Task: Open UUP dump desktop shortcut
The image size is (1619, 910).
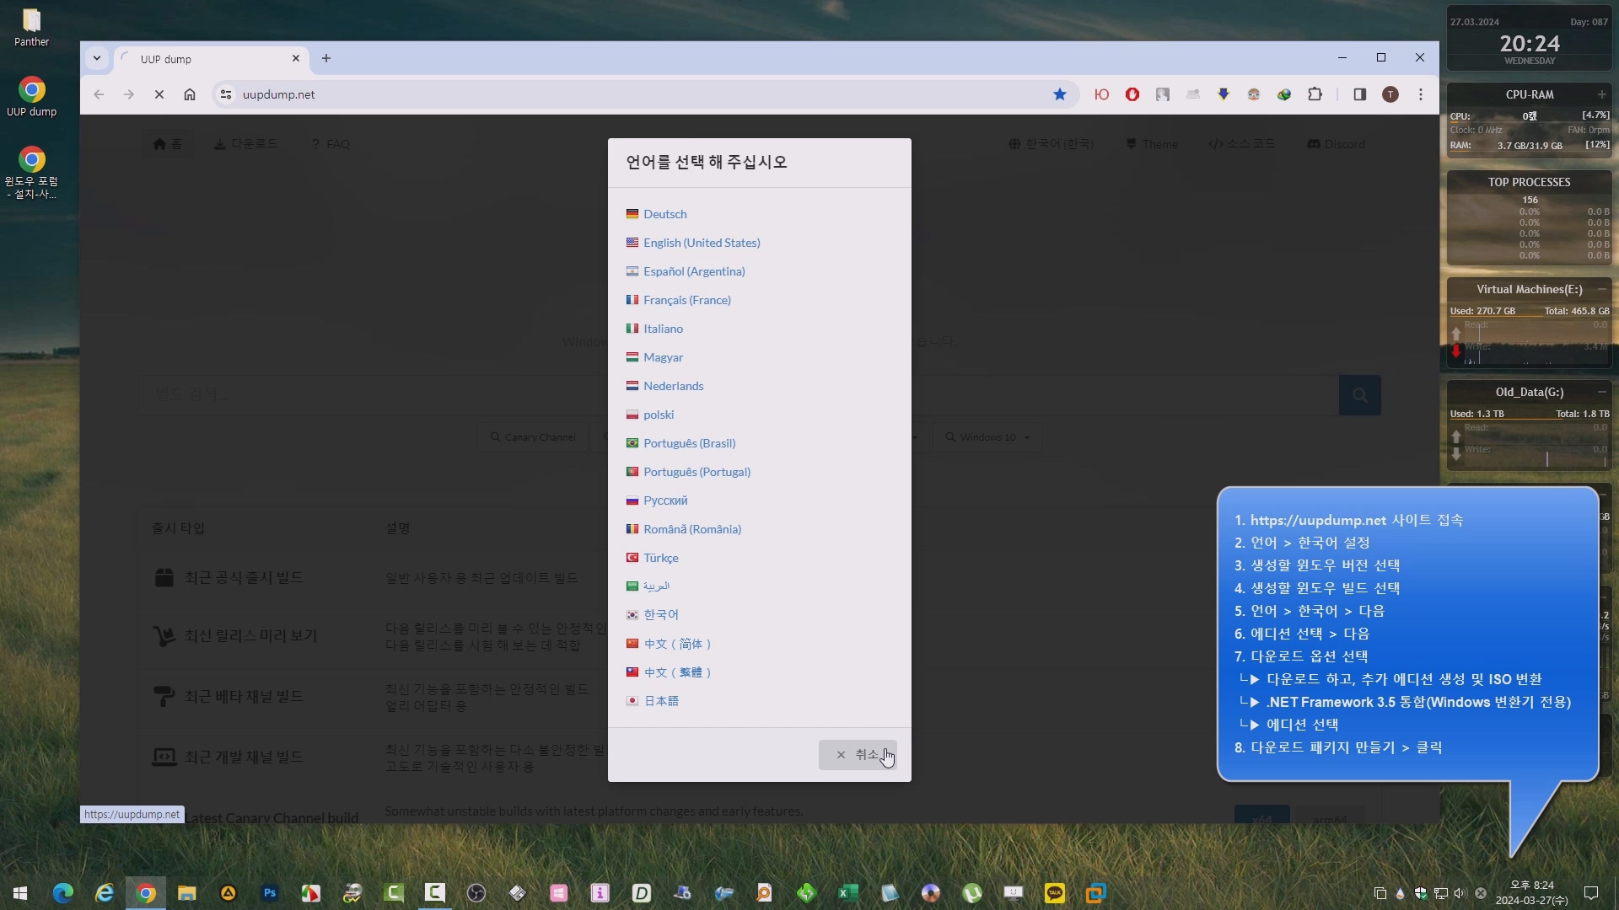Action: (31, 98)
